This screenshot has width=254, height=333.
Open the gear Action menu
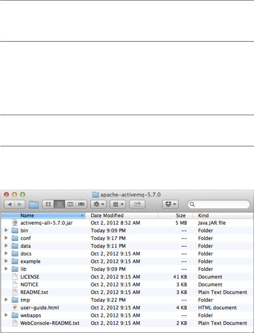coord(99,204)
